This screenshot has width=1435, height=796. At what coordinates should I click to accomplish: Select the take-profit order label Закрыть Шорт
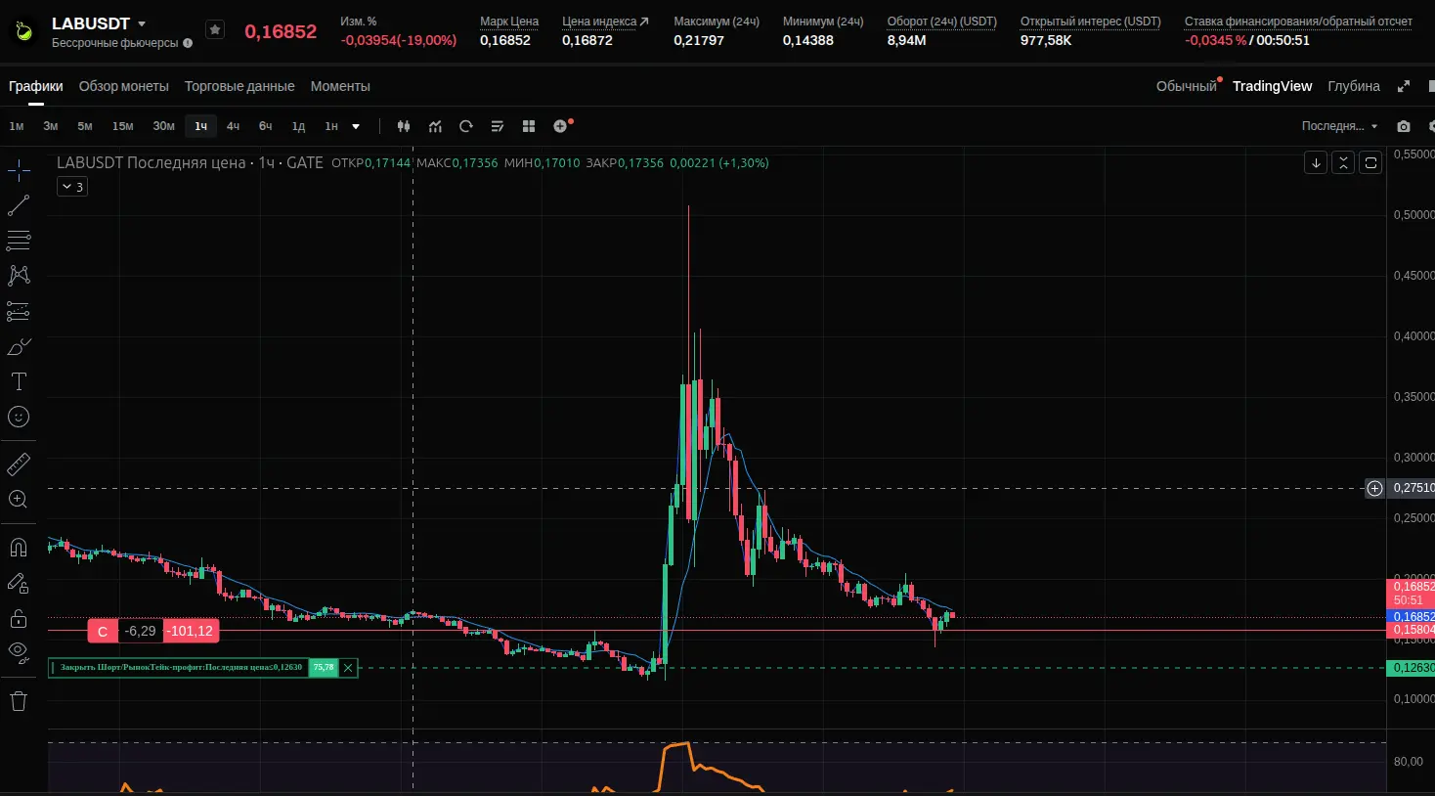[180, 668]
